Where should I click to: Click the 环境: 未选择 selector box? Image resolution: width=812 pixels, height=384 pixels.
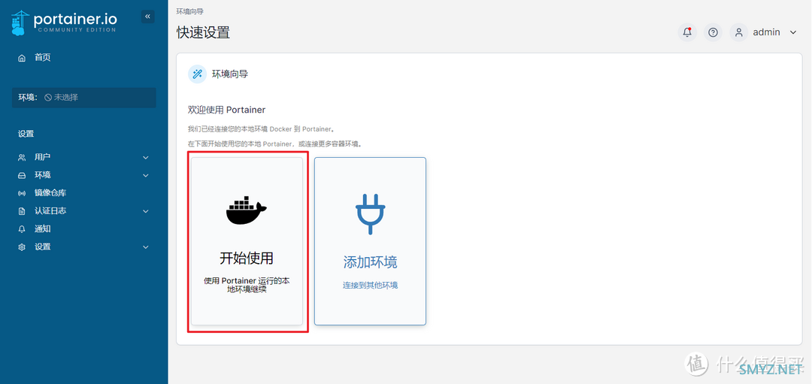84,97
